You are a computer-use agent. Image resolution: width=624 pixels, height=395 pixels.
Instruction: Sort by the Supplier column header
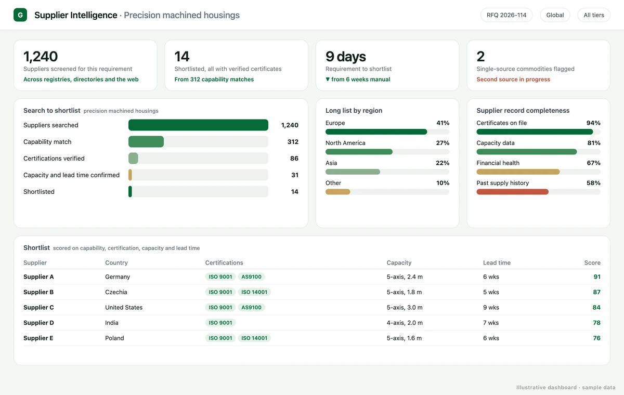[35, 263]
